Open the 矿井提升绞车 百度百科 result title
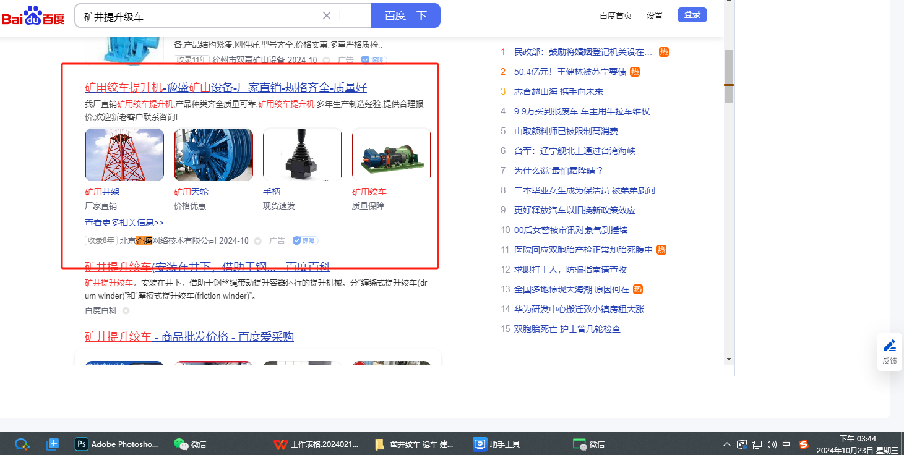 point(207,266)
